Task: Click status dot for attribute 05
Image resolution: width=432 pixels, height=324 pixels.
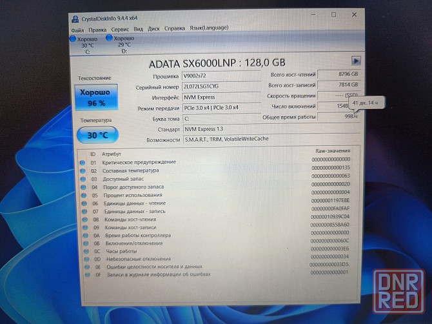Action: point(84,195)
